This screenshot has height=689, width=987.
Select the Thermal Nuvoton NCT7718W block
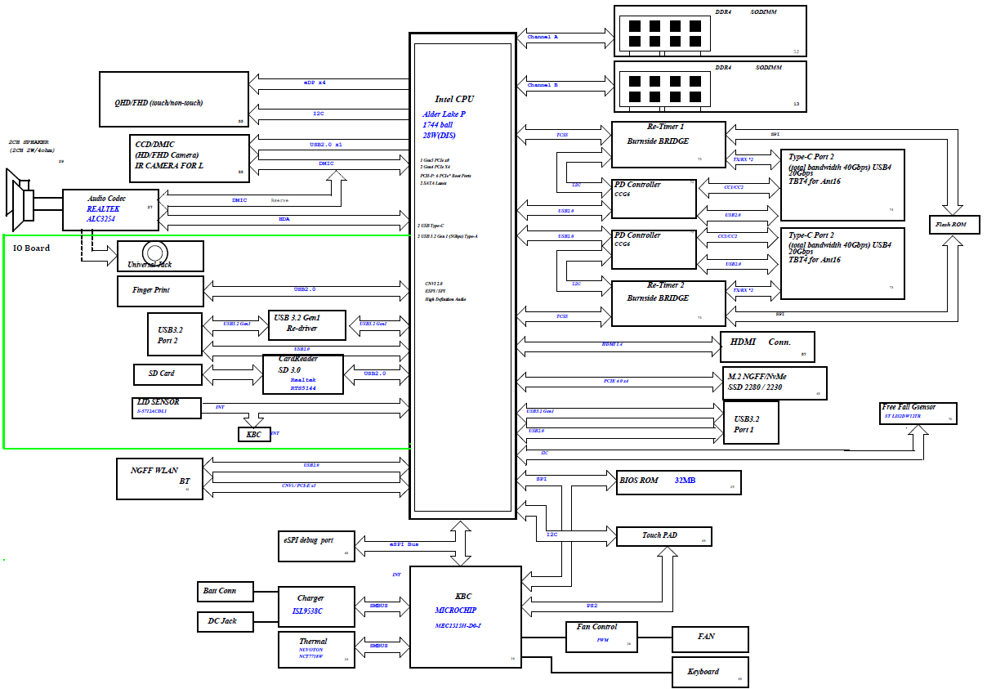(316, 650)
